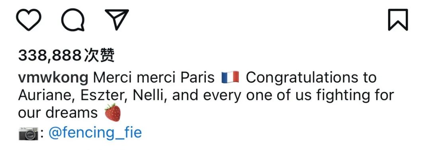The width and height of the screenshot is (430, 150).
Task: Like the post with the heart icon
Action: 29,20
